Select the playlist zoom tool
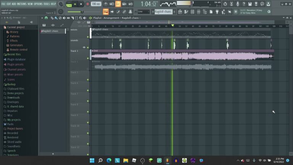 (81, 18)
